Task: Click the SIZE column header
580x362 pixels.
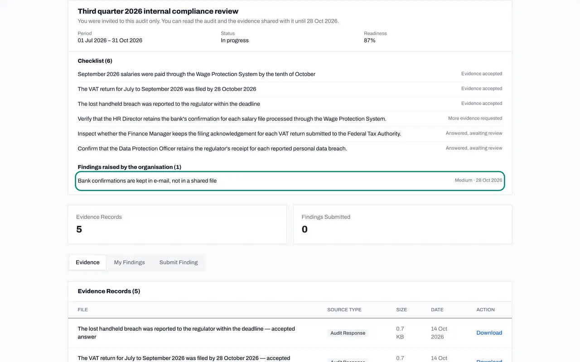Action: (x=401, y=310)
